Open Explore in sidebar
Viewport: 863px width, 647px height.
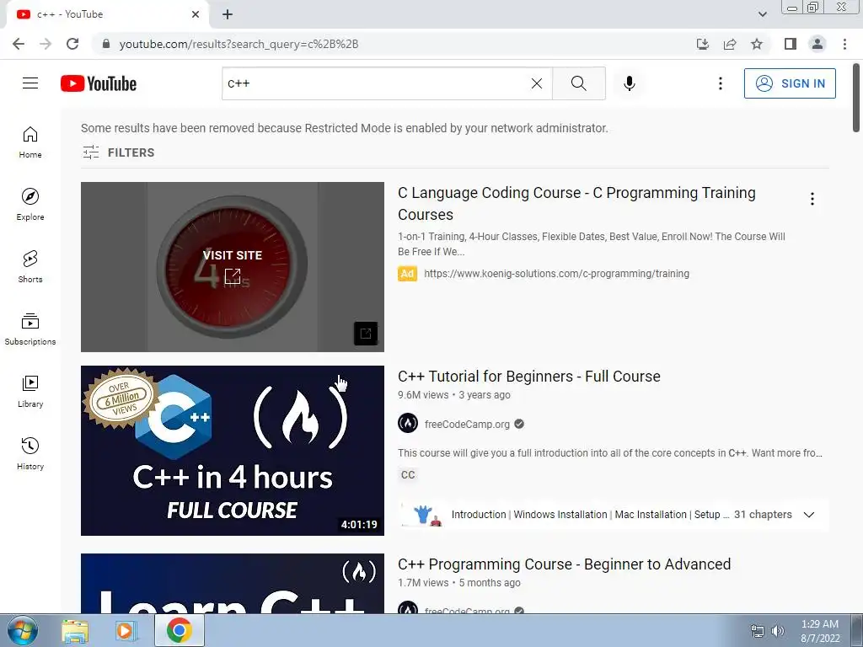(30, 204)
